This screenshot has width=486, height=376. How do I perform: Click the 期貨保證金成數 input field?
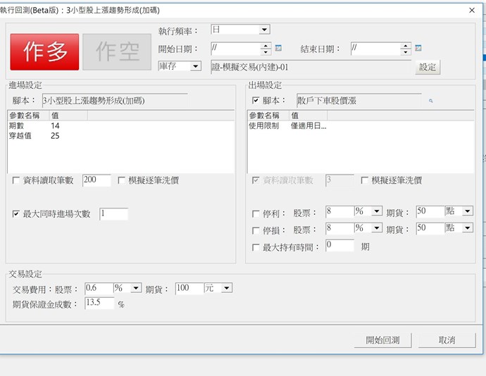(x=98, y=303)
